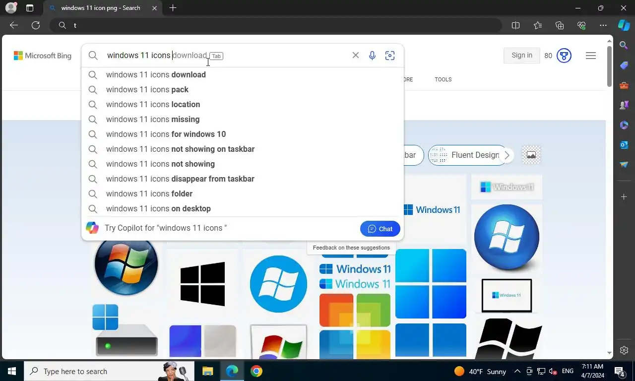Open the sidebar Tools briefcase icon
The width and height of the screenshot is (635, 381).
tap(624, 85)
